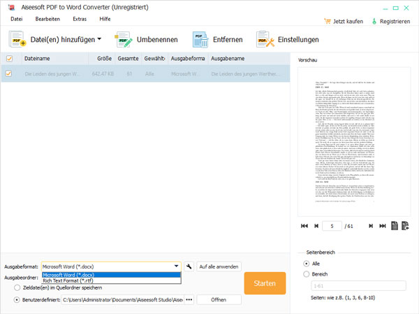Click the preview page thumbnail
This screenshot has height=314, width=419.
pyautogui.click(x=354, y=141)
